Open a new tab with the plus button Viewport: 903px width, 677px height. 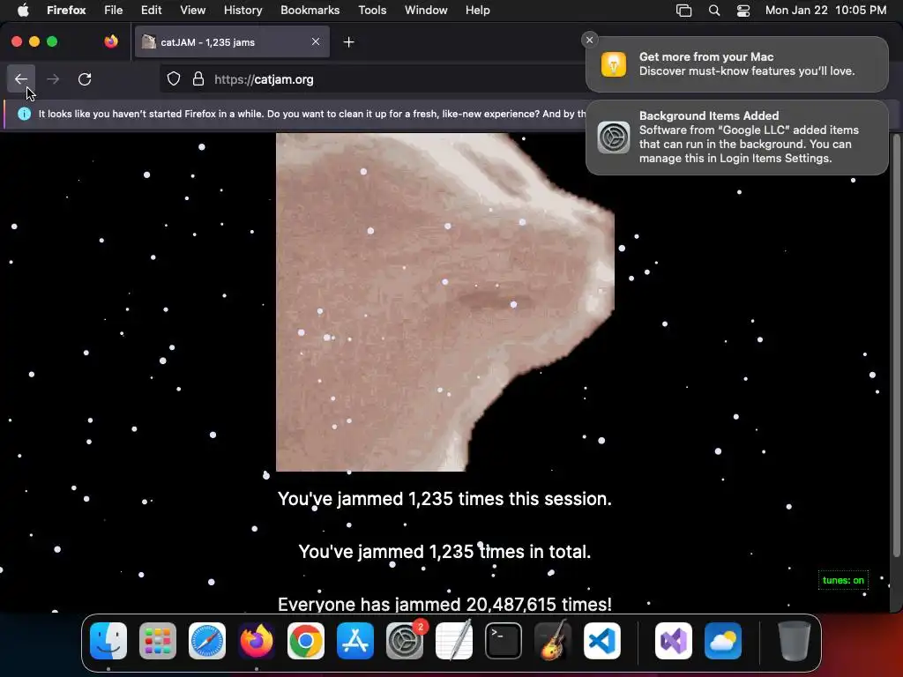coord(348,42)
